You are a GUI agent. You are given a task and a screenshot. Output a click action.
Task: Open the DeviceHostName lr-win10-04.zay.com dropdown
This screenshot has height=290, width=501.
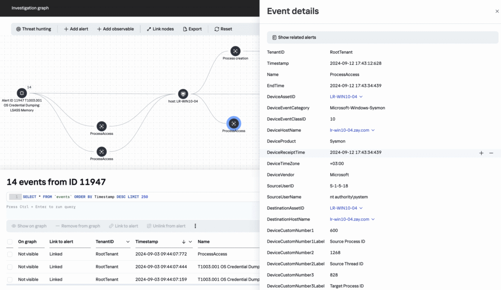coord(373,130)
